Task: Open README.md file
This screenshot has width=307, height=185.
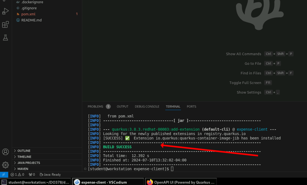Action: pyautogui.click(x=31, y=20)
